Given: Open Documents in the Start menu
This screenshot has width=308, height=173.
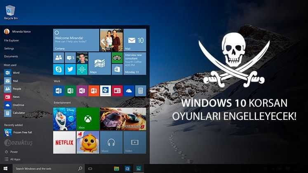Looking at the screenshot, I should [11, 56].
